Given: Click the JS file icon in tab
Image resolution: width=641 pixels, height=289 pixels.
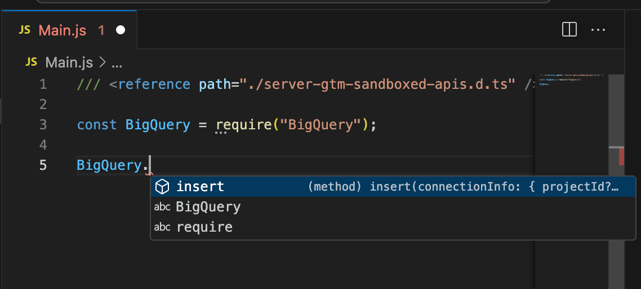Looking at the screenshot, I should coord(25,30).
